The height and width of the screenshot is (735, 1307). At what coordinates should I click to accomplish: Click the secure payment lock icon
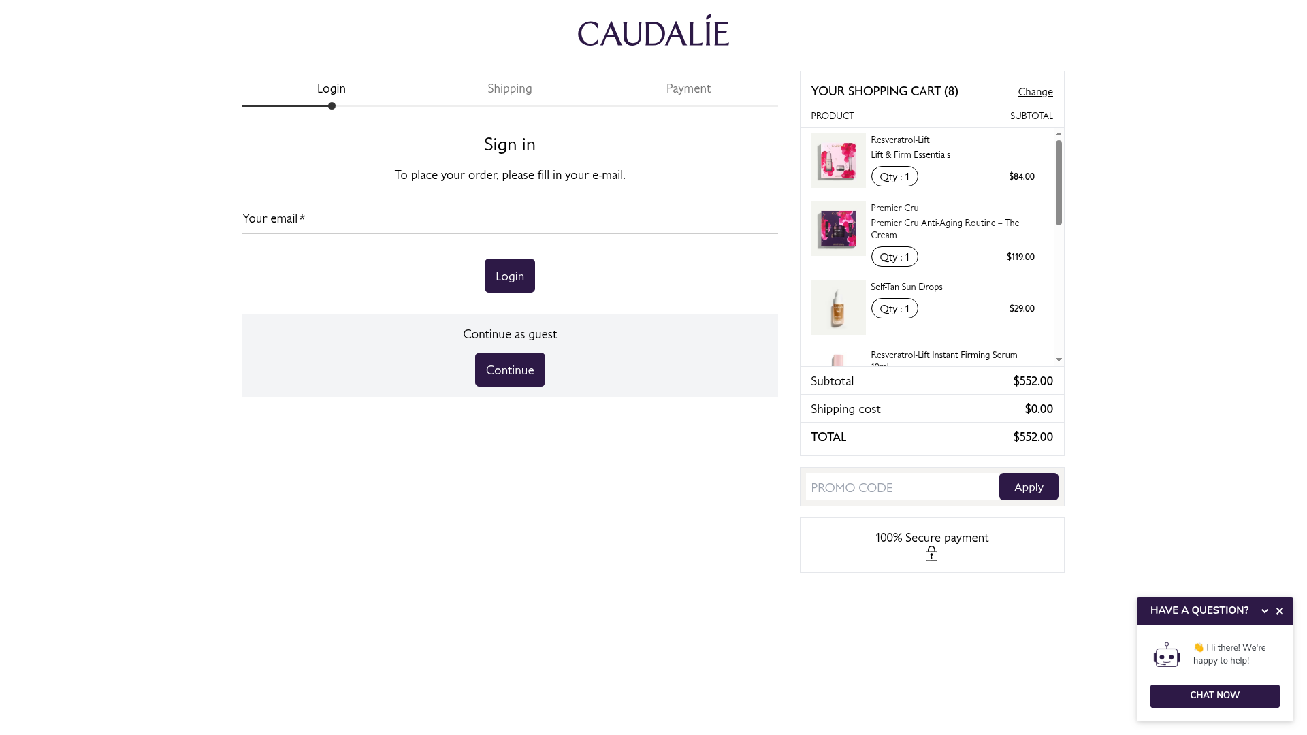pyautogui.click(x=931, y=554)
